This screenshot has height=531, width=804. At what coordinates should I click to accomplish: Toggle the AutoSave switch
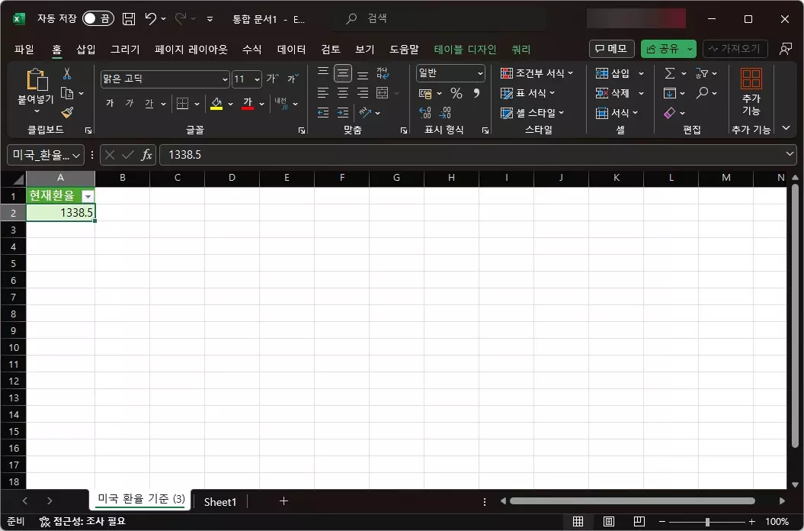click(x=98, y=19)
